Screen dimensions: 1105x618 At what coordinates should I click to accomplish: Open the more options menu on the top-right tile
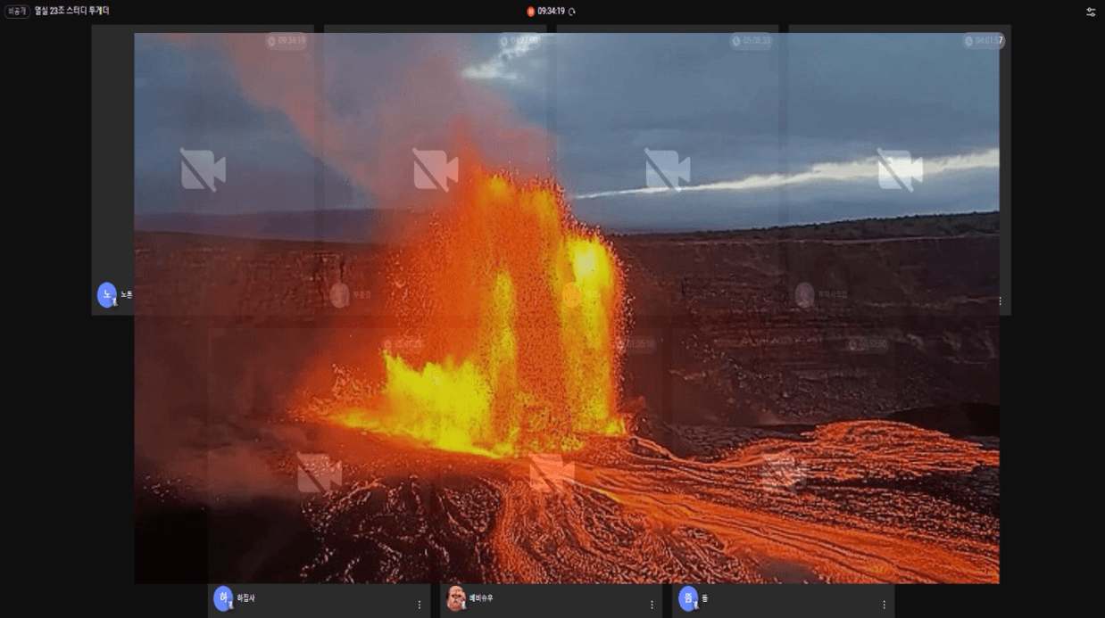coord(1000,301)
